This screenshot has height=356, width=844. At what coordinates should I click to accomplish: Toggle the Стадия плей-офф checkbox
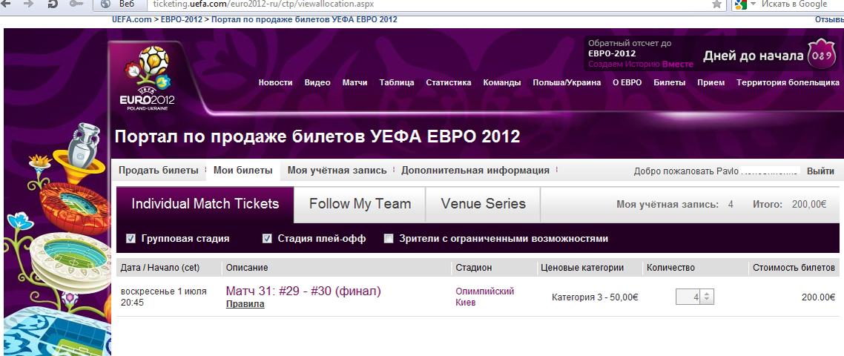tap(267, 239)
